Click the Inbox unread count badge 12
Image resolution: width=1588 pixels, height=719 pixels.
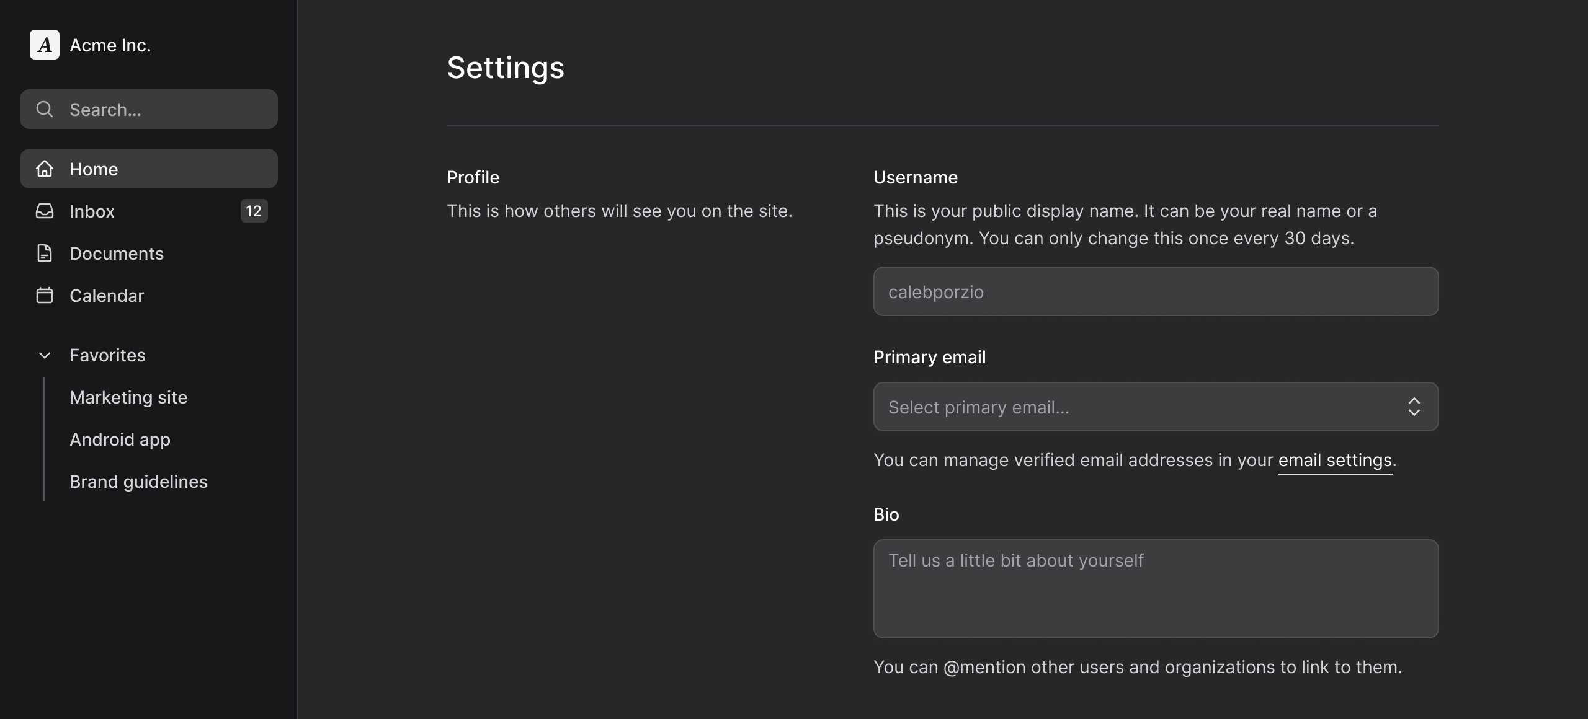254,211
